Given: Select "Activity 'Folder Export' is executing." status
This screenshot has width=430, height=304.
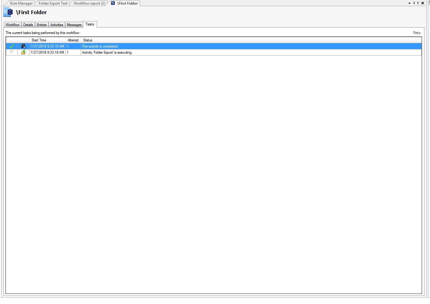Looking at the screenshot, I should (x=107, y=52).
